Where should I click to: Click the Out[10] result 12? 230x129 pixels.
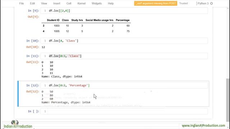pyautogui.click(x=43, y=47)
